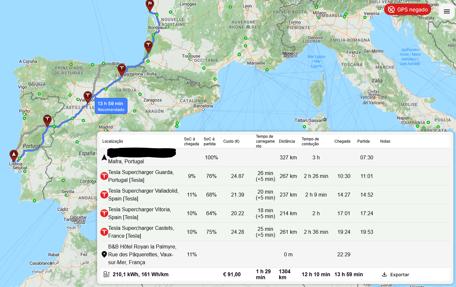Image resolution: width=456 pixels, height=287 pixels.
Task: Select B&B Hôtel Royan la Palmyre destination
Action: click(x=142, y=254)
